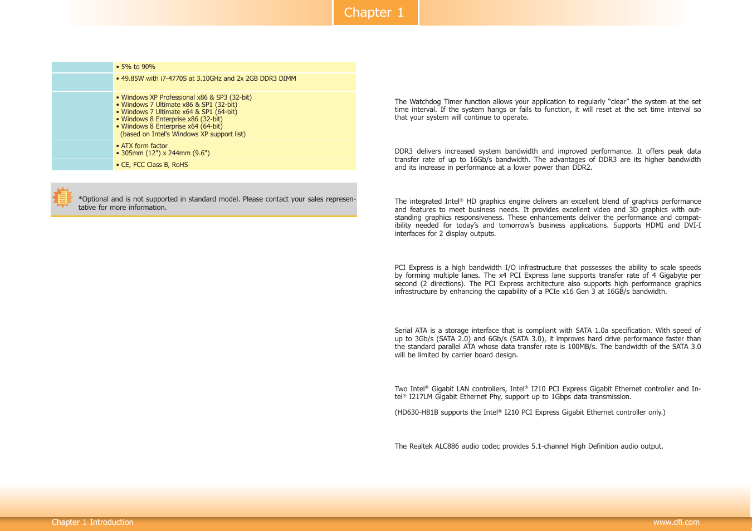Click the integrated Intel HD graphics paragraph

click(x=548, y=218)
